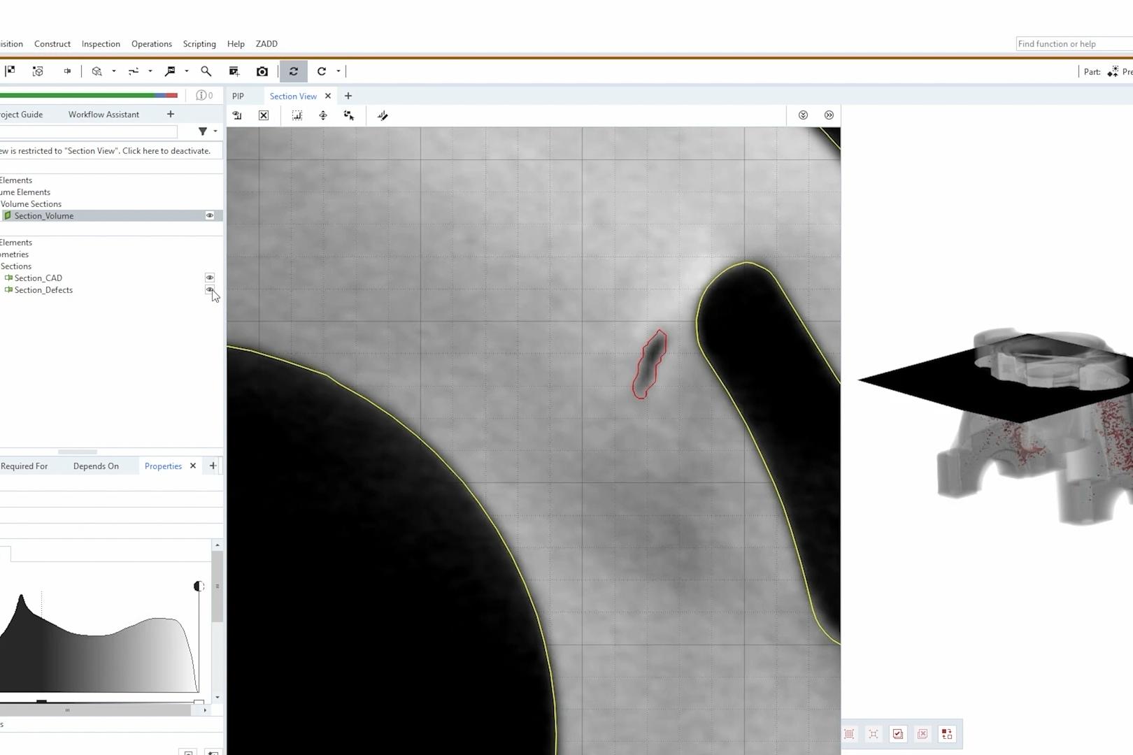Open dropdown beside the annotation flag icon

pos(187,71)
